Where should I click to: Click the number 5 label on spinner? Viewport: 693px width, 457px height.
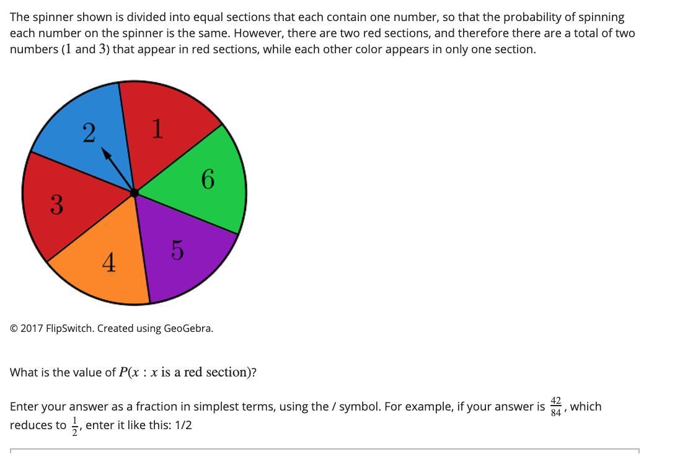[x=177, y=250]
